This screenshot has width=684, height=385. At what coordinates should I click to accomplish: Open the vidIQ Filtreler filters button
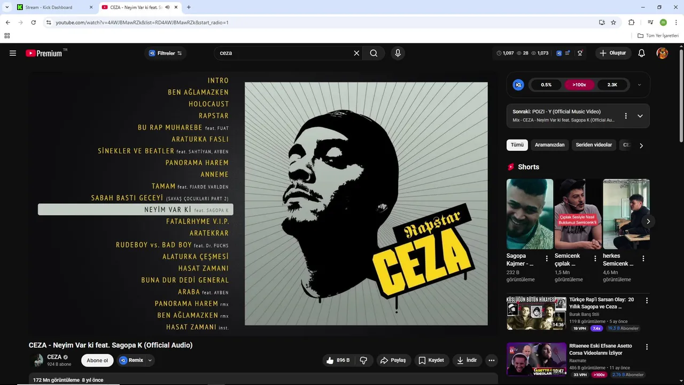166,53
